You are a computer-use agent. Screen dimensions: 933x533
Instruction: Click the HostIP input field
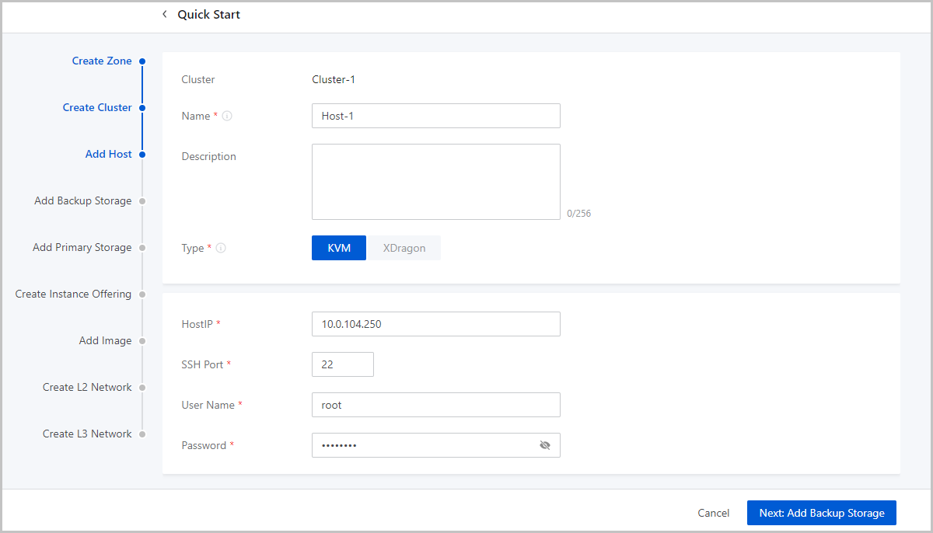435,324
